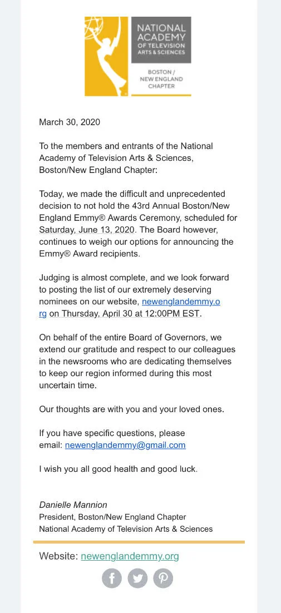
Task: Click the gold horizontal divider line
Action: pyautogui.click(x=139, y=542)
